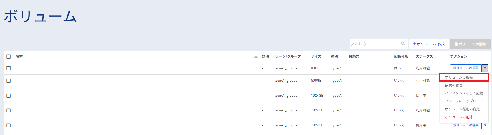This screenshot has width=492, height=135.
Task: Click ボリュームの編集 button for the 80GB volume
Action: pos(466,68)
